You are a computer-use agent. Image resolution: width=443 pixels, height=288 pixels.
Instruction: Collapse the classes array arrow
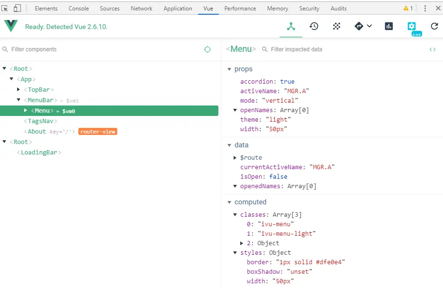click(235, 215)
